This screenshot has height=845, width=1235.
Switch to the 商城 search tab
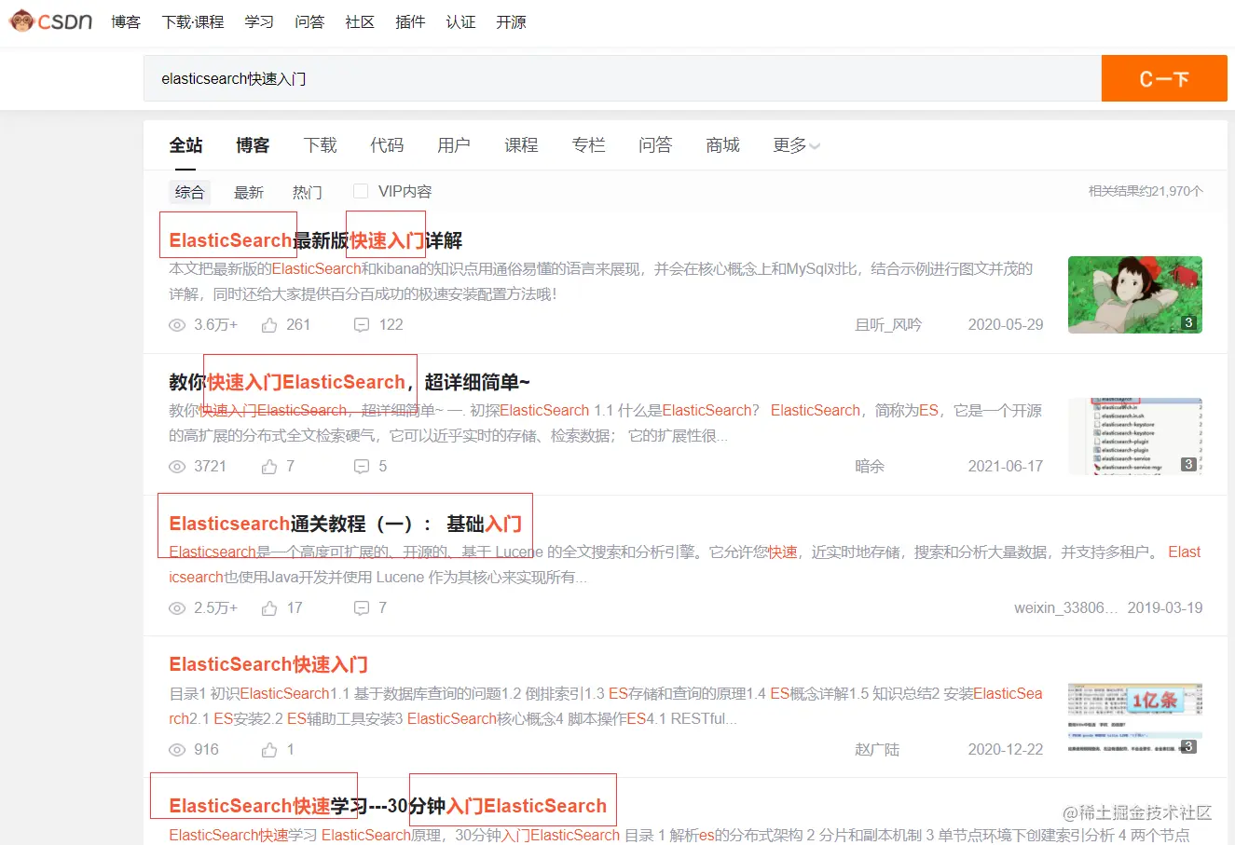[722, 145]
